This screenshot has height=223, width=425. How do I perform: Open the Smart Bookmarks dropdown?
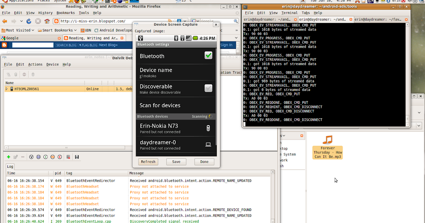tap(57, 30)
